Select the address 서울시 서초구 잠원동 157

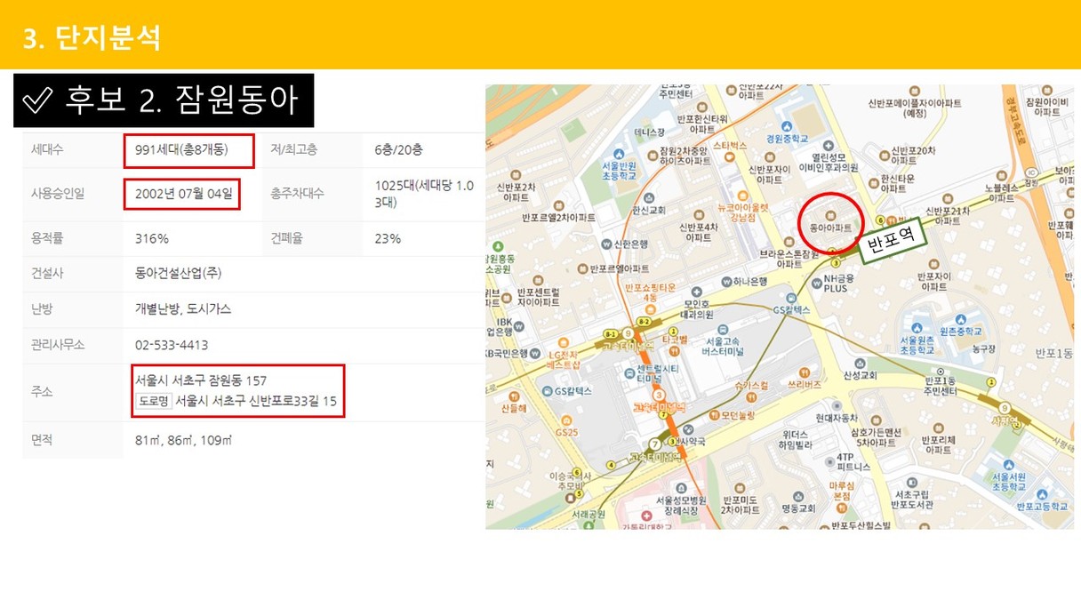click(201, 380)
